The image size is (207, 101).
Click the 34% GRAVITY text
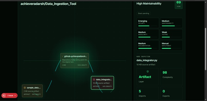click(36, 94)
